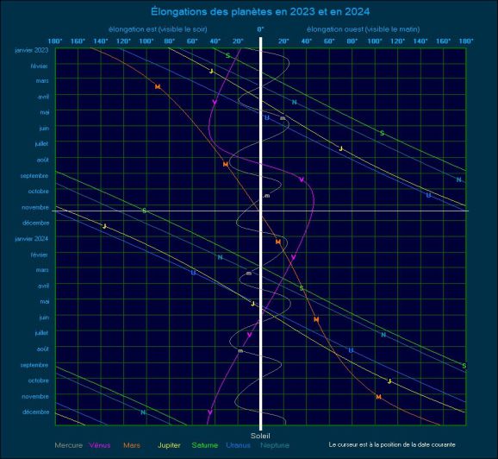Click the Neptune legend label
This screenshot has width=498, height=459.
pyautogui.click(x=275, y=445)
